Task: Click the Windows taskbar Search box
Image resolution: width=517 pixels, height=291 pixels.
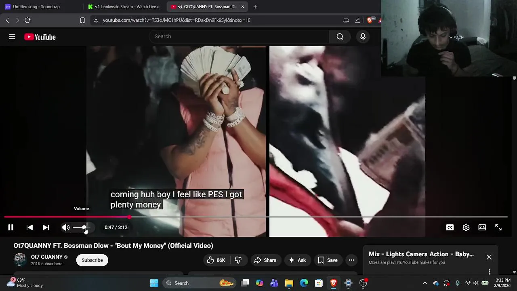Action: [x=200, y=283]
